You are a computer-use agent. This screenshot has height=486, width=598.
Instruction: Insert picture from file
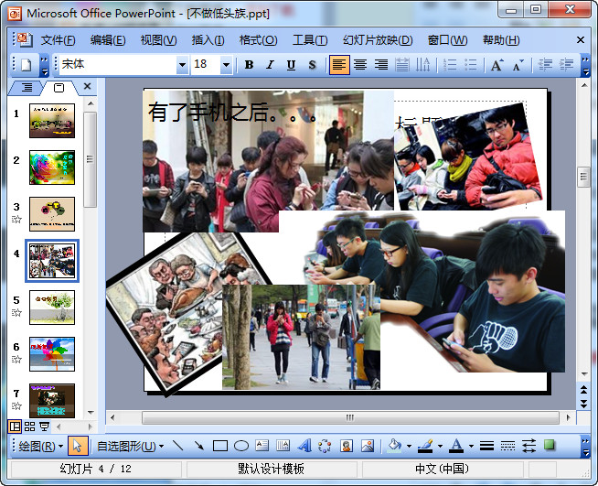368,446
